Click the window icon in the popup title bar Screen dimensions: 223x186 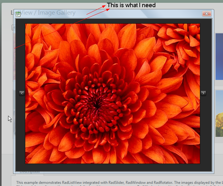(18, 14)
